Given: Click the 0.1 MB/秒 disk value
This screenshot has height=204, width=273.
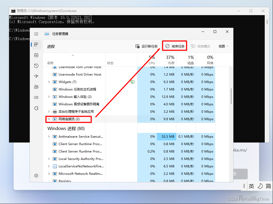Looking at the screenshot, I should point(186,137).
